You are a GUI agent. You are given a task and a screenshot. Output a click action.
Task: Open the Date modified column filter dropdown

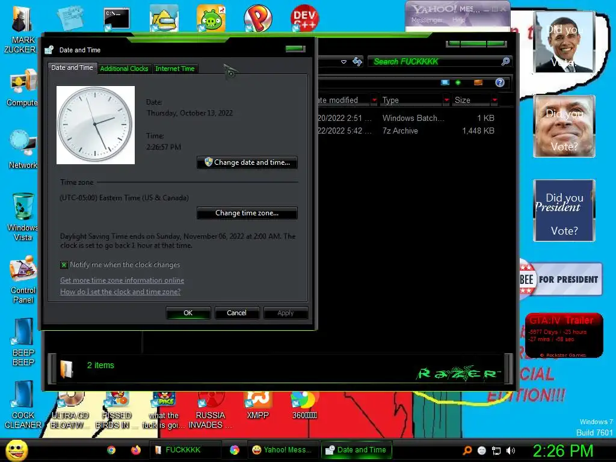pyautogui.click(x=374, y=100)
